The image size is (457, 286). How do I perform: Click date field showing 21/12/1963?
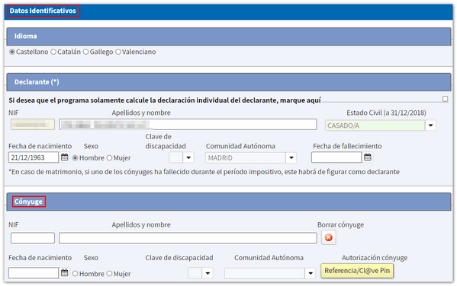(x=34, y=157)
